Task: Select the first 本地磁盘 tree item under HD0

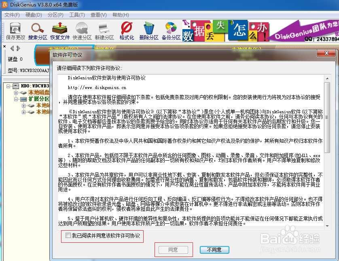Action: [x=39, y=93]
